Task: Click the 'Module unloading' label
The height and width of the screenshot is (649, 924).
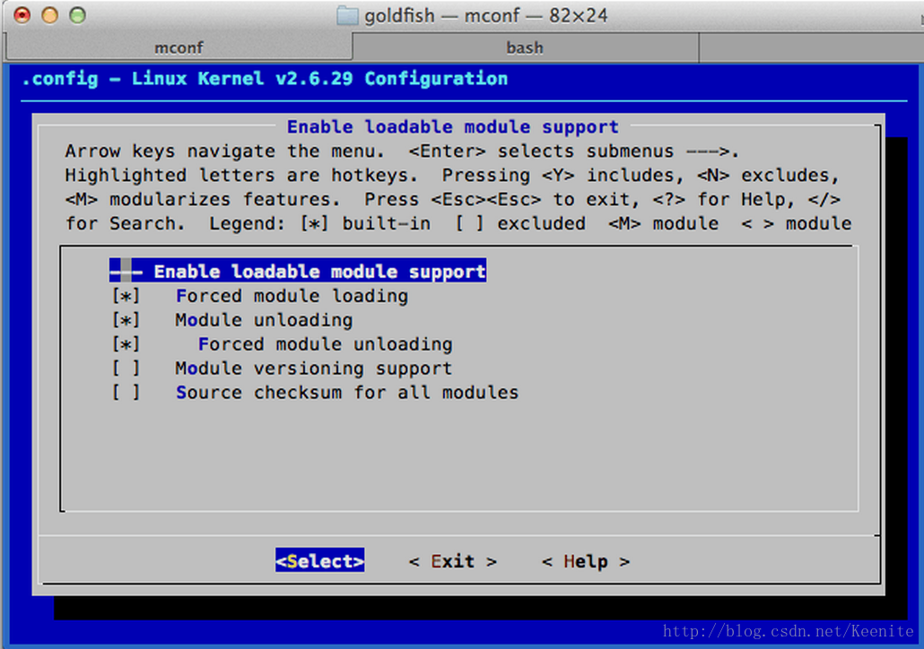Action: click(x=264, y=320)
